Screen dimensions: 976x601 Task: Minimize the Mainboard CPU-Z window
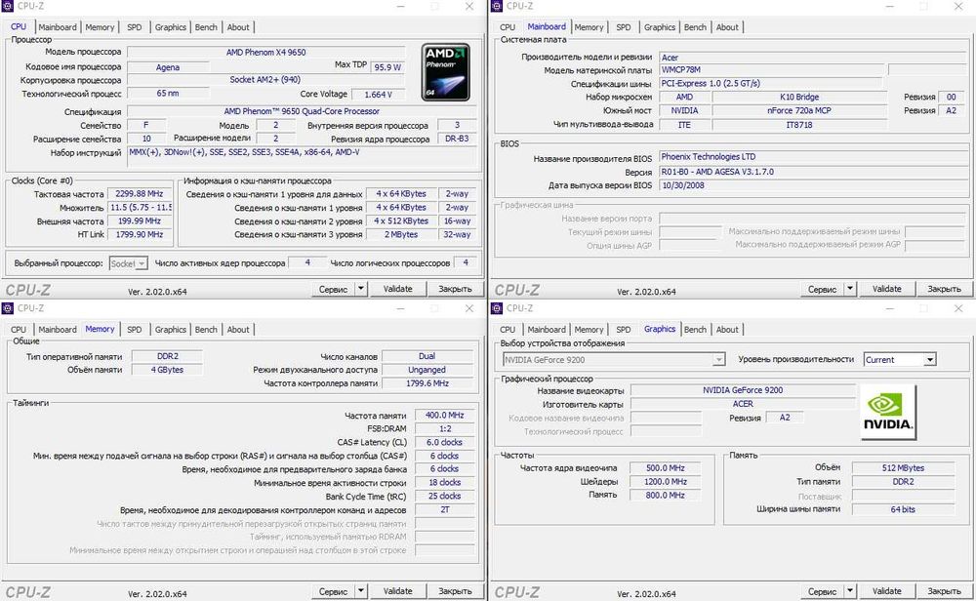tap(889, 6)
